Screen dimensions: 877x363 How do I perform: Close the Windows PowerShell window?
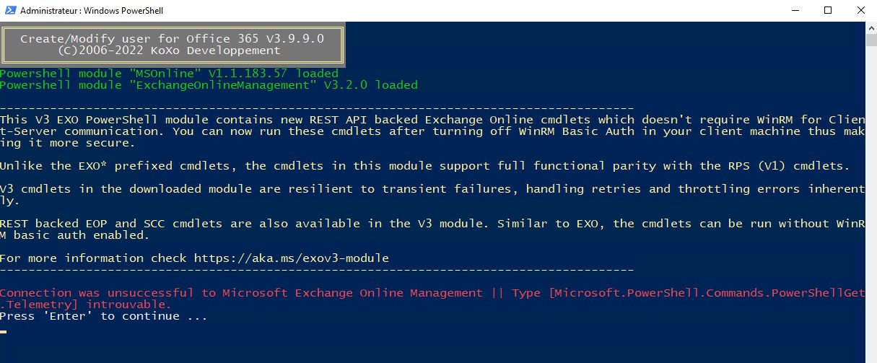pos(860,10)
